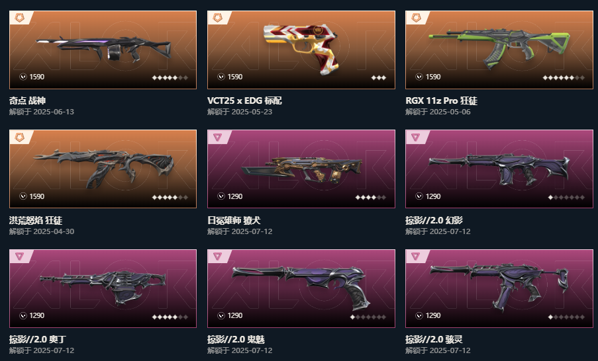The image size is (598, 361).
Task: Click the pink tier badge on 日冕雄师 獠犬 card
Action: [x=217, y=137]
